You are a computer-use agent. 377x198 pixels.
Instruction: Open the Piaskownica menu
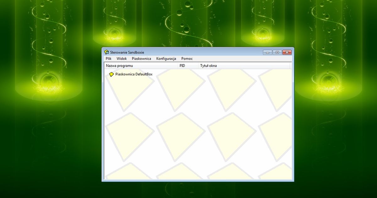[141, 59]
